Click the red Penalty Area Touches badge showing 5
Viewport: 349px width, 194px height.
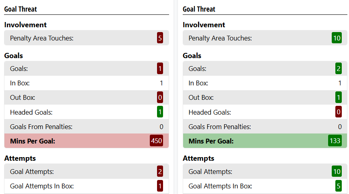click(x=160, y=38)
